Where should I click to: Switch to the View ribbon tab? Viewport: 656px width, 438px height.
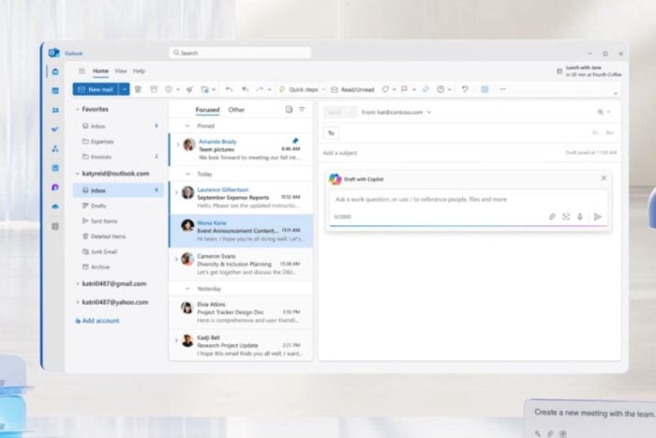(121, 70)
